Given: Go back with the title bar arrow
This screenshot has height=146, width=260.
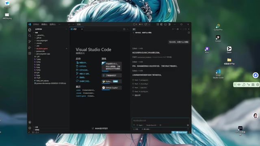Looking at the screenshot, I should tap(69, 24).
